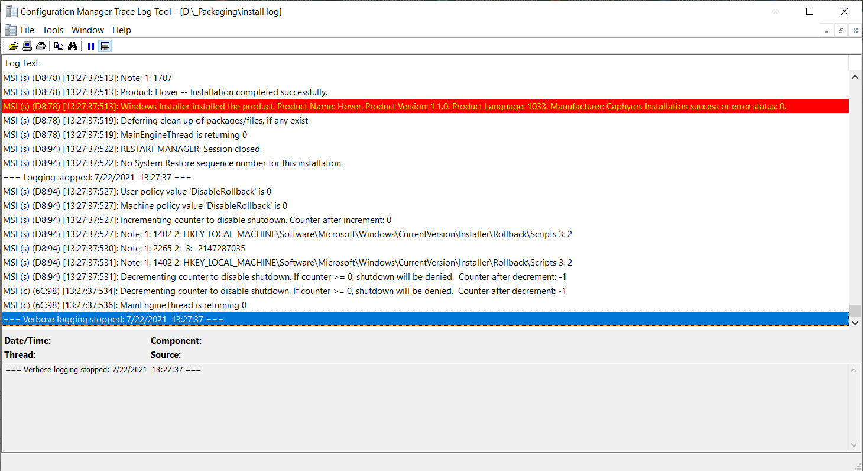Click the Source label
The image size is (863, 471).
click(166, 355)
